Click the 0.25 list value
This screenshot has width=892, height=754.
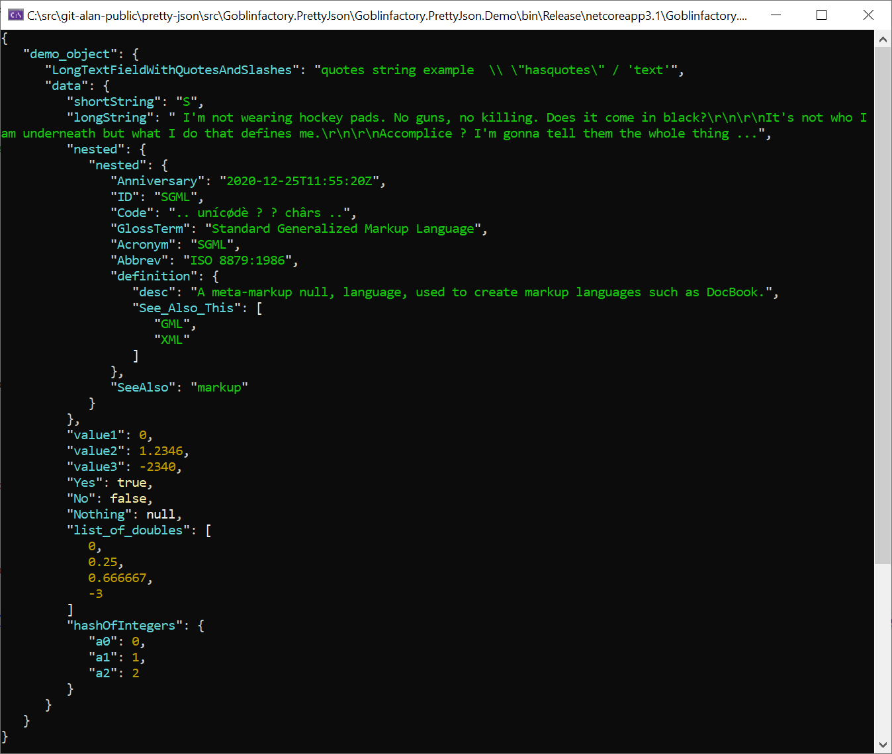pyautogui.click(x=103, y=562)
